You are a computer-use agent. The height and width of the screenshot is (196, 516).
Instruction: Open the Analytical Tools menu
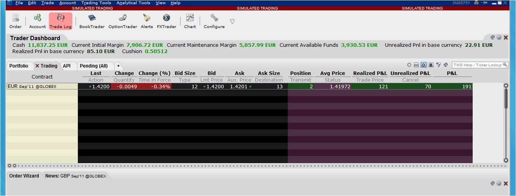(x=133, y=3)
